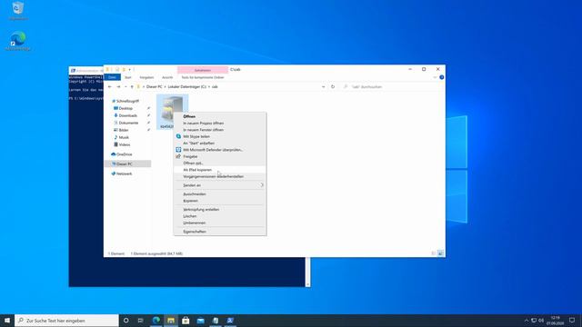Open 'Downloads' in the navigation pane
Viewport: 582px width, 327px height.
tap(127, 115)
